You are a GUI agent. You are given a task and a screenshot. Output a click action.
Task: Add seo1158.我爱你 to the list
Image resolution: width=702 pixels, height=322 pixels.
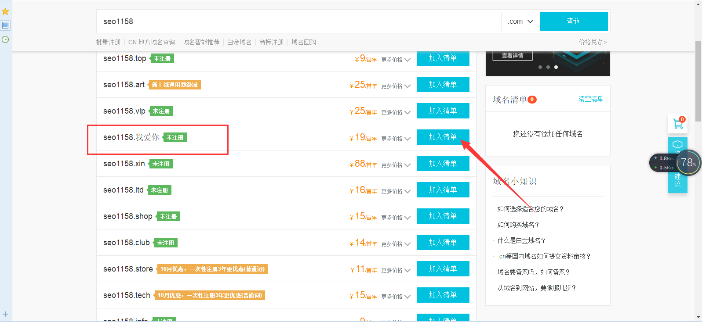click(x=443, y=137)
